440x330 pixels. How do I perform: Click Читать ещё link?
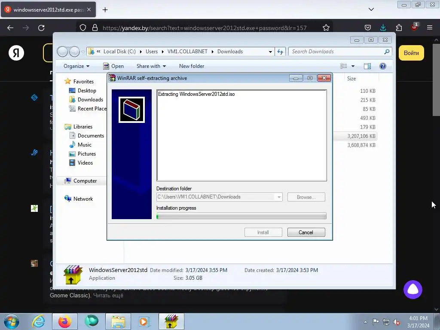tap(108, 296)
